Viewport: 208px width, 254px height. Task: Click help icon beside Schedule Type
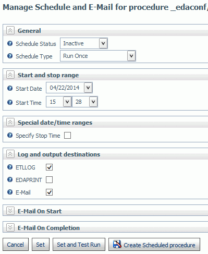pyautogui.click(x=10, y=56)
